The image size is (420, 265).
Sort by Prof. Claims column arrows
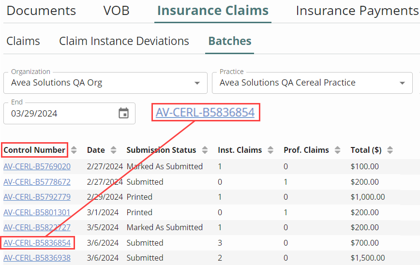pos(338,150)
